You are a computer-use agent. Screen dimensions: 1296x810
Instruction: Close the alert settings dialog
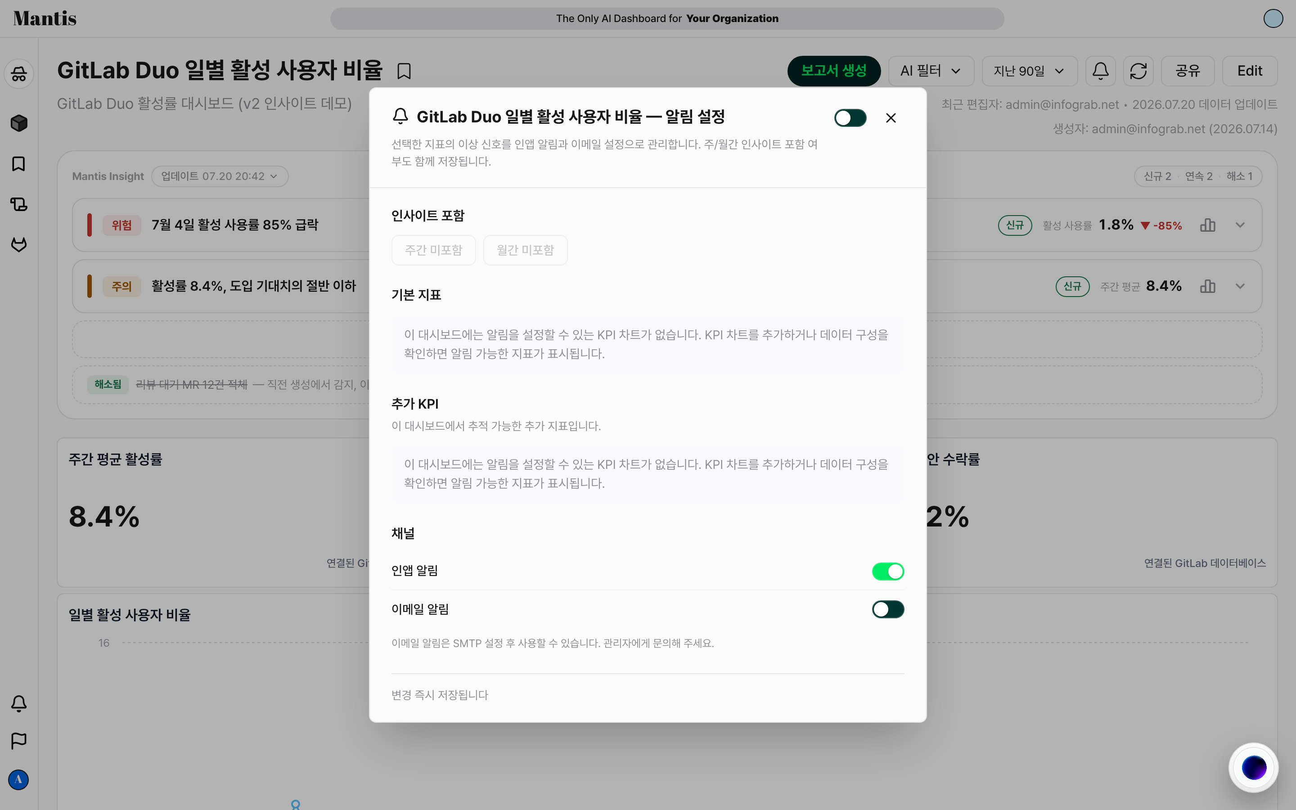891,118
